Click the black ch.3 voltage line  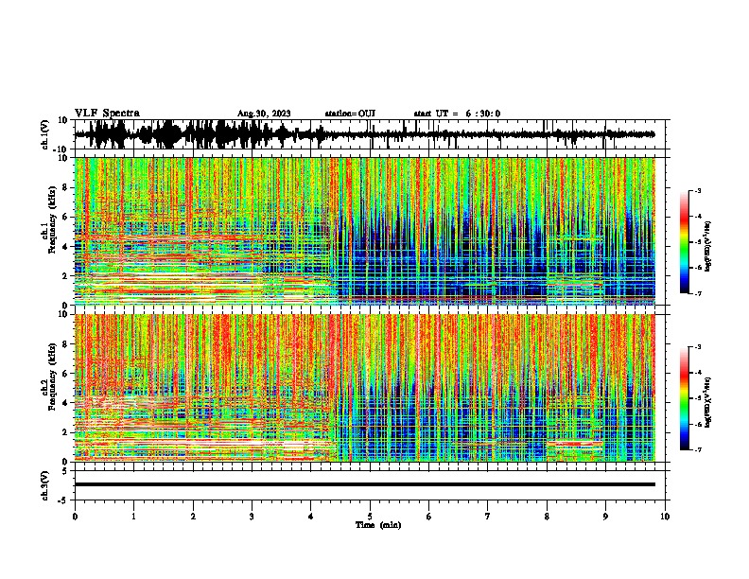365,484
